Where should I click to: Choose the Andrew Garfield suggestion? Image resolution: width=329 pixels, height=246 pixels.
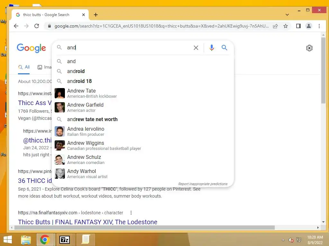[143, 107]
